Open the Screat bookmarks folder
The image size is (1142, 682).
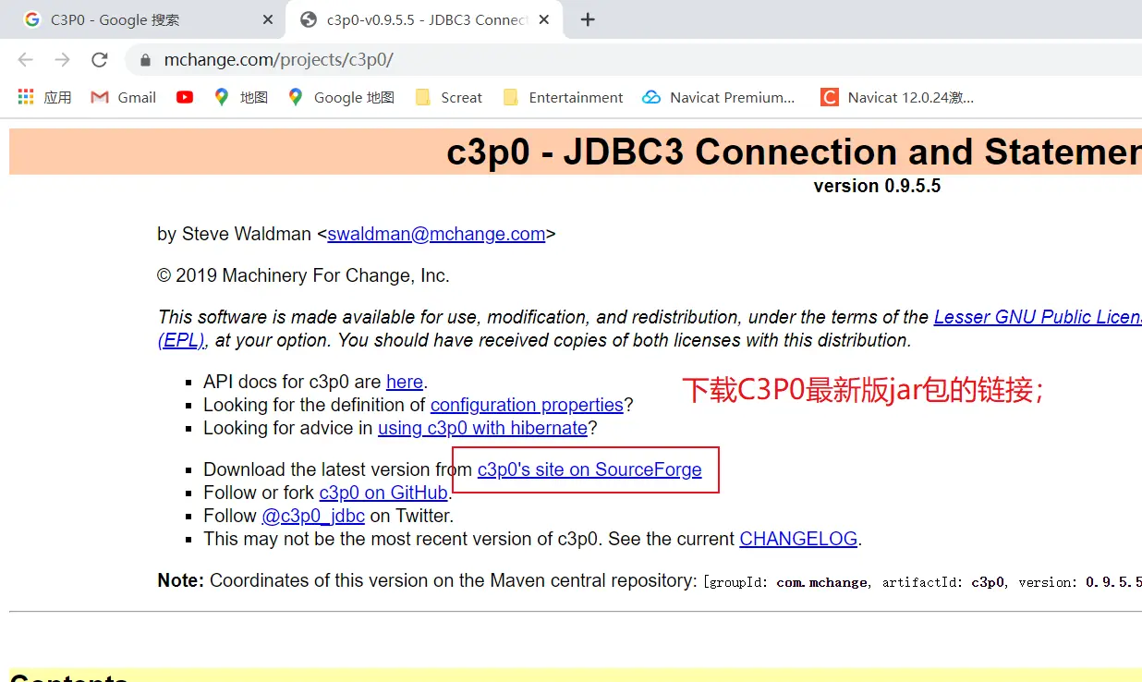coord(449,97)
